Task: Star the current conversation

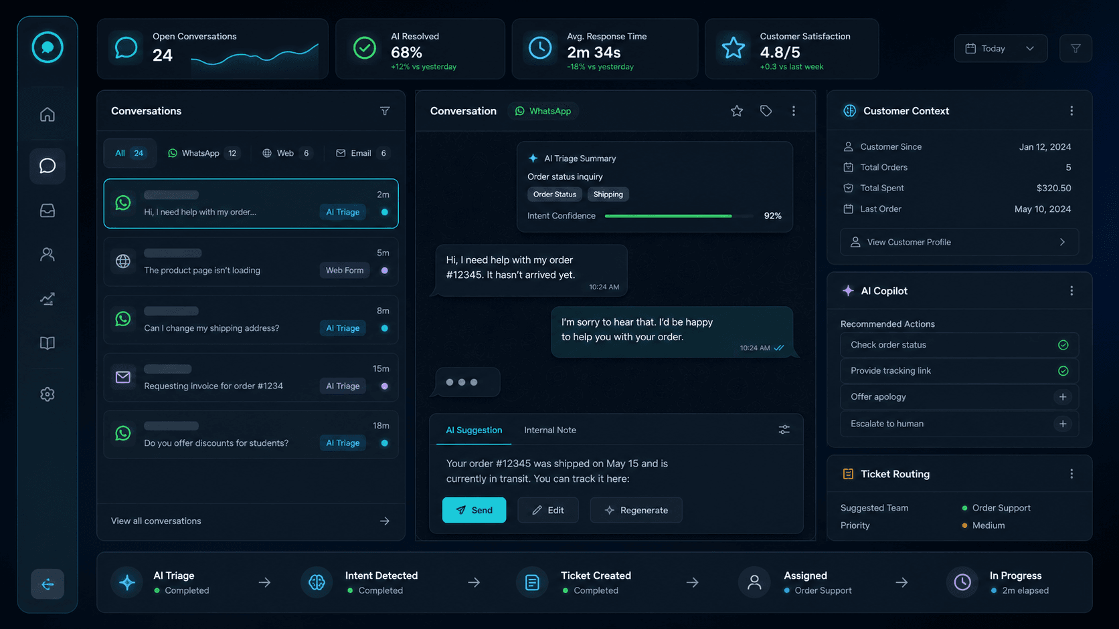Action: 737,111
